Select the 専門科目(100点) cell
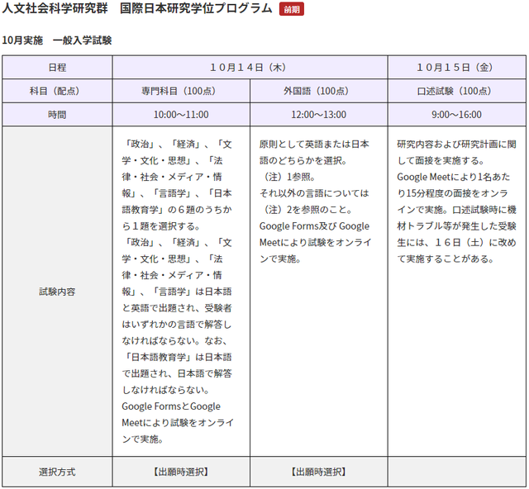This screenshot has width=529, height=489. coord(181,91)
